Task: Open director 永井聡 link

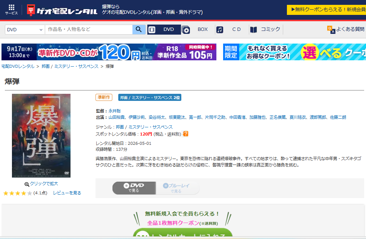Action: (115, 111)
